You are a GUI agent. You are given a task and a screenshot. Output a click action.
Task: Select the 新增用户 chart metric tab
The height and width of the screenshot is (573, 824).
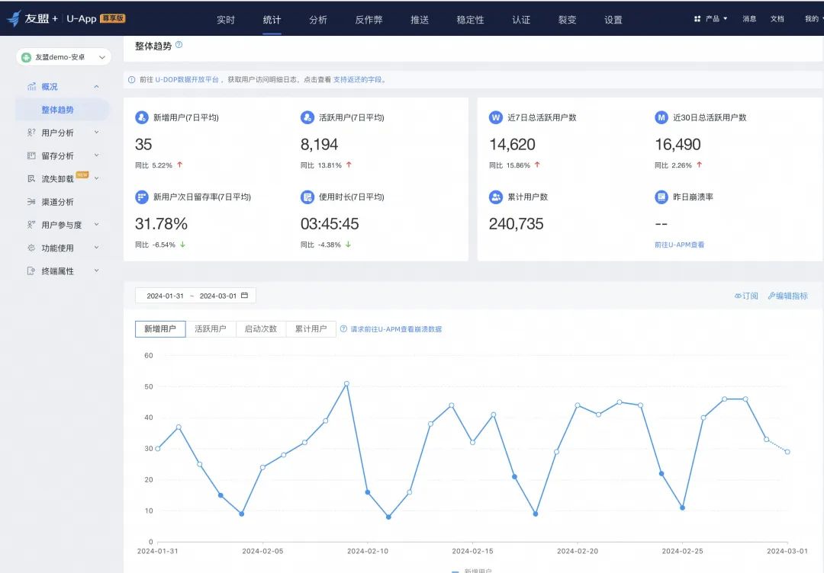coord(160,329)
